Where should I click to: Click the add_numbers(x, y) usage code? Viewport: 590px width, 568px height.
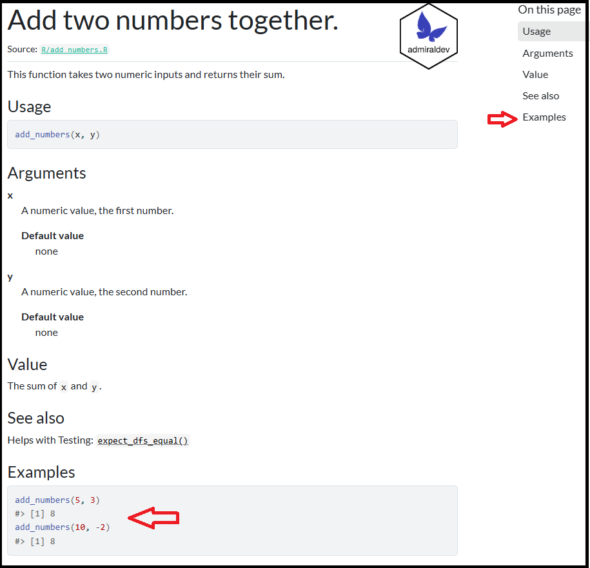tap(57, 135)
